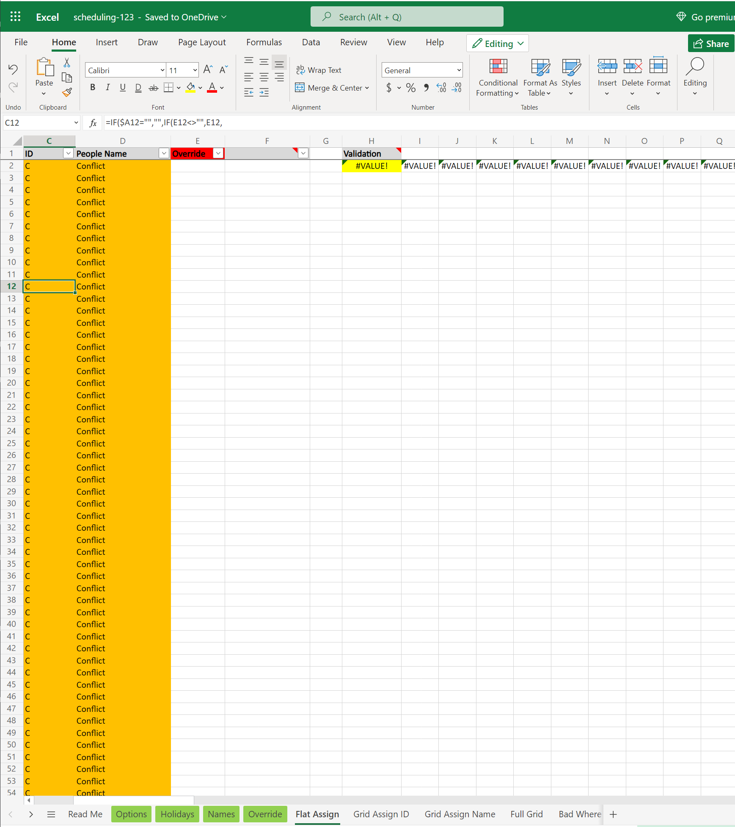Screen dimensions: 735x827
Task: Pick the red font color swatch
Action: click(x=212, y=91)
